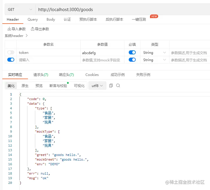
Task: Switch to the Body tab
Action: pos(51,19)
